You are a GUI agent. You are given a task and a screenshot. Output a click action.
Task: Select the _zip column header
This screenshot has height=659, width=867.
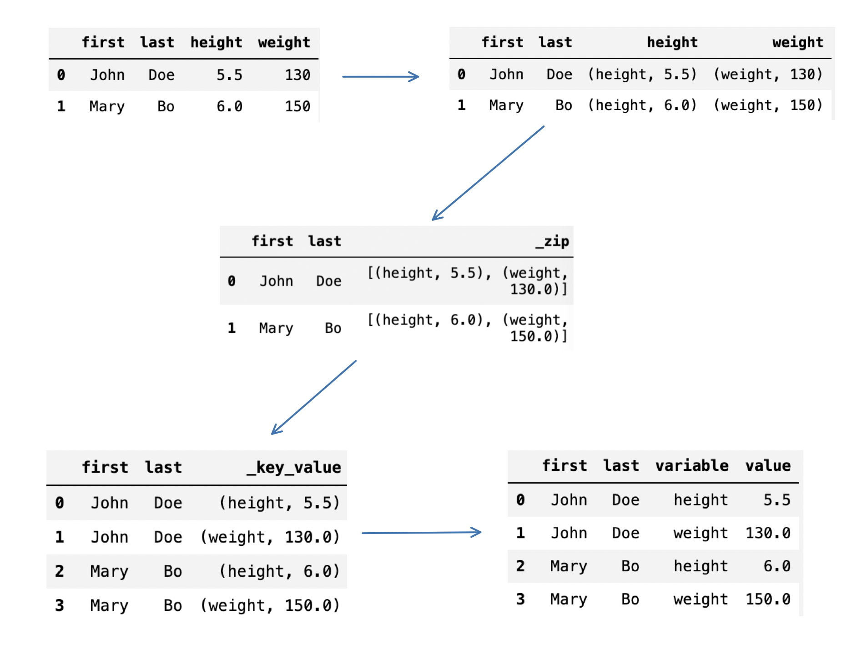(x=552, y=241)
